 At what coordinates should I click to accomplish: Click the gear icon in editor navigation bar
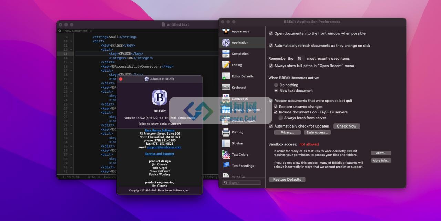[60, 31]
